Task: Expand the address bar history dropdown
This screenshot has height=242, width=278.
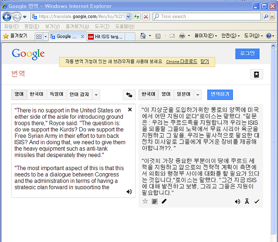Action: 128,17
